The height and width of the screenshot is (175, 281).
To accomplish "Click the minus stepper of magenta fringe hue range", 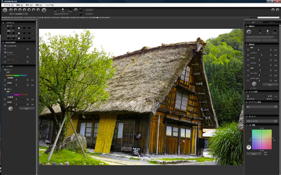I will point(5,99).
